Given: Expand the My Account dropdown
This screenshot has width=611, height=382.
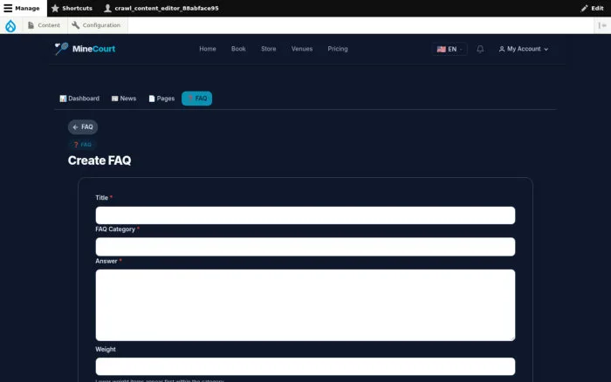Looking at the screenshot, I should point(524,49).
